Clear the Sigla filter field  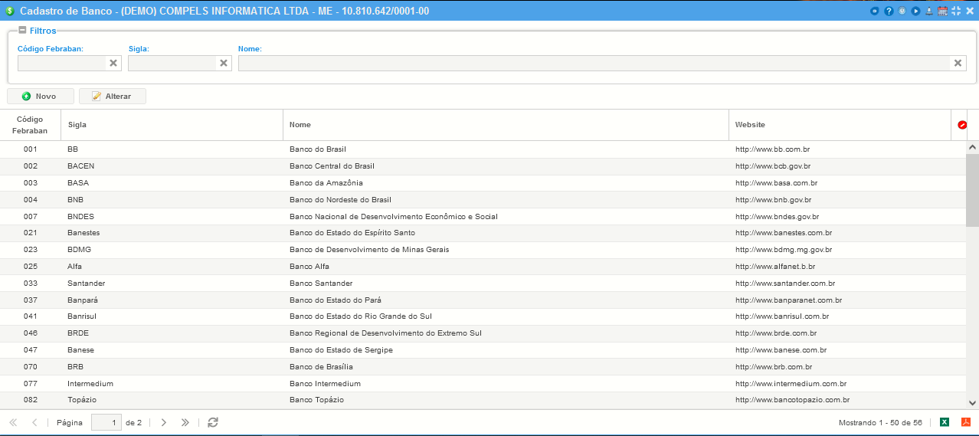[224, 63]
